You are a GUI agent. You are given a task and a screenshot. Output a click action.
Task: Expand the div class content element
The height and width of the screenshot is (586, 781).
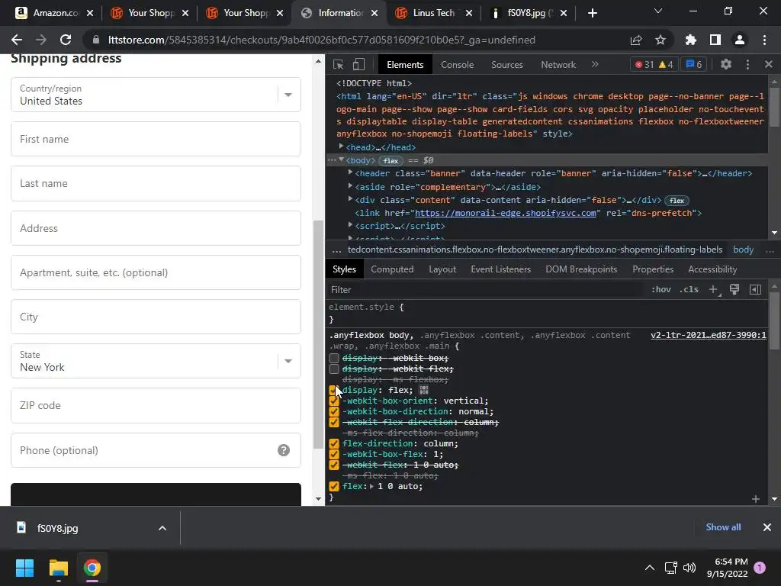tap(350, 199)
